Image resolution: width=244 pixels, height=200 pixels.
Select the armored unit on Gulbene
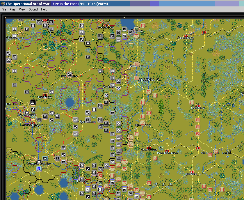pos(70,74)
